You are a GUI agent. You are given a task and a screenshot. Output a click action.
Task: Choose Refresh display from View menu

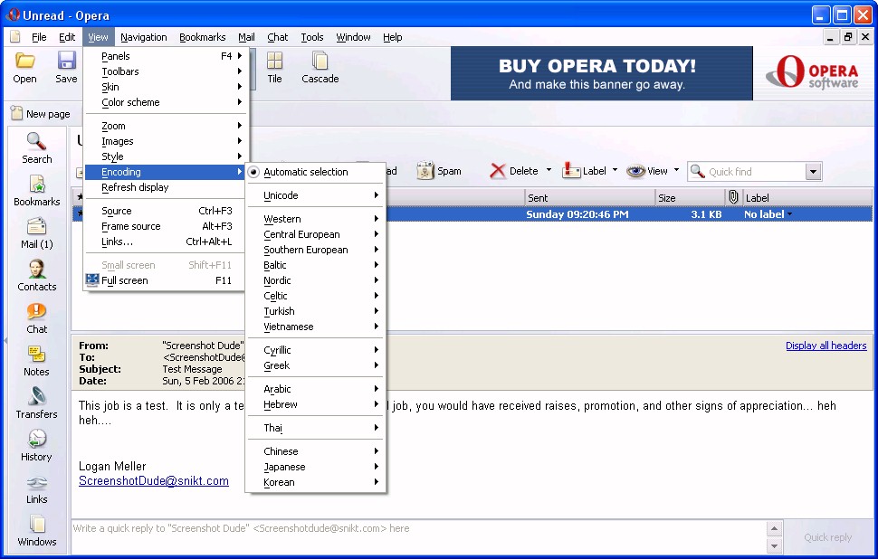tap(135, 187)
